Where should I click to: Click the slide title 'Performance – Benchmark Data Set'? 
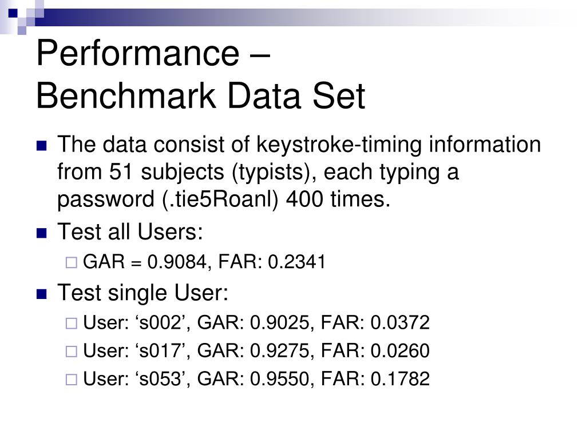201,74
